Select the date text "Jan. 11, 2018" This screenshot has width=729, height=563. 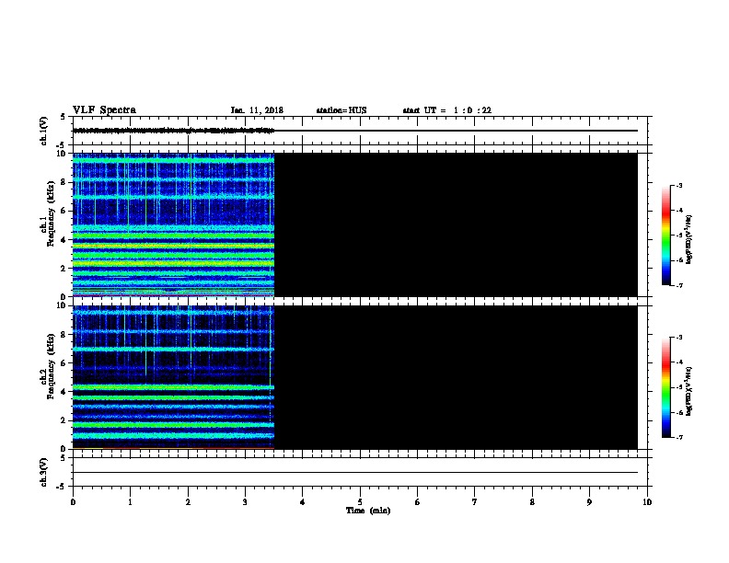click(257, 110)
